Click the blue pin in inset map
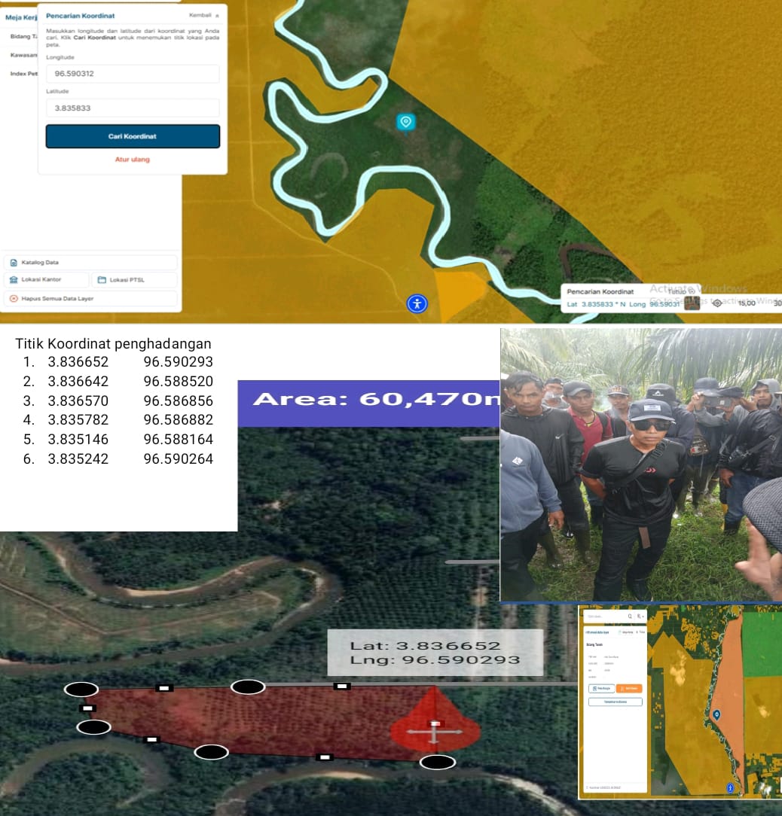 (x=716, y=714)
